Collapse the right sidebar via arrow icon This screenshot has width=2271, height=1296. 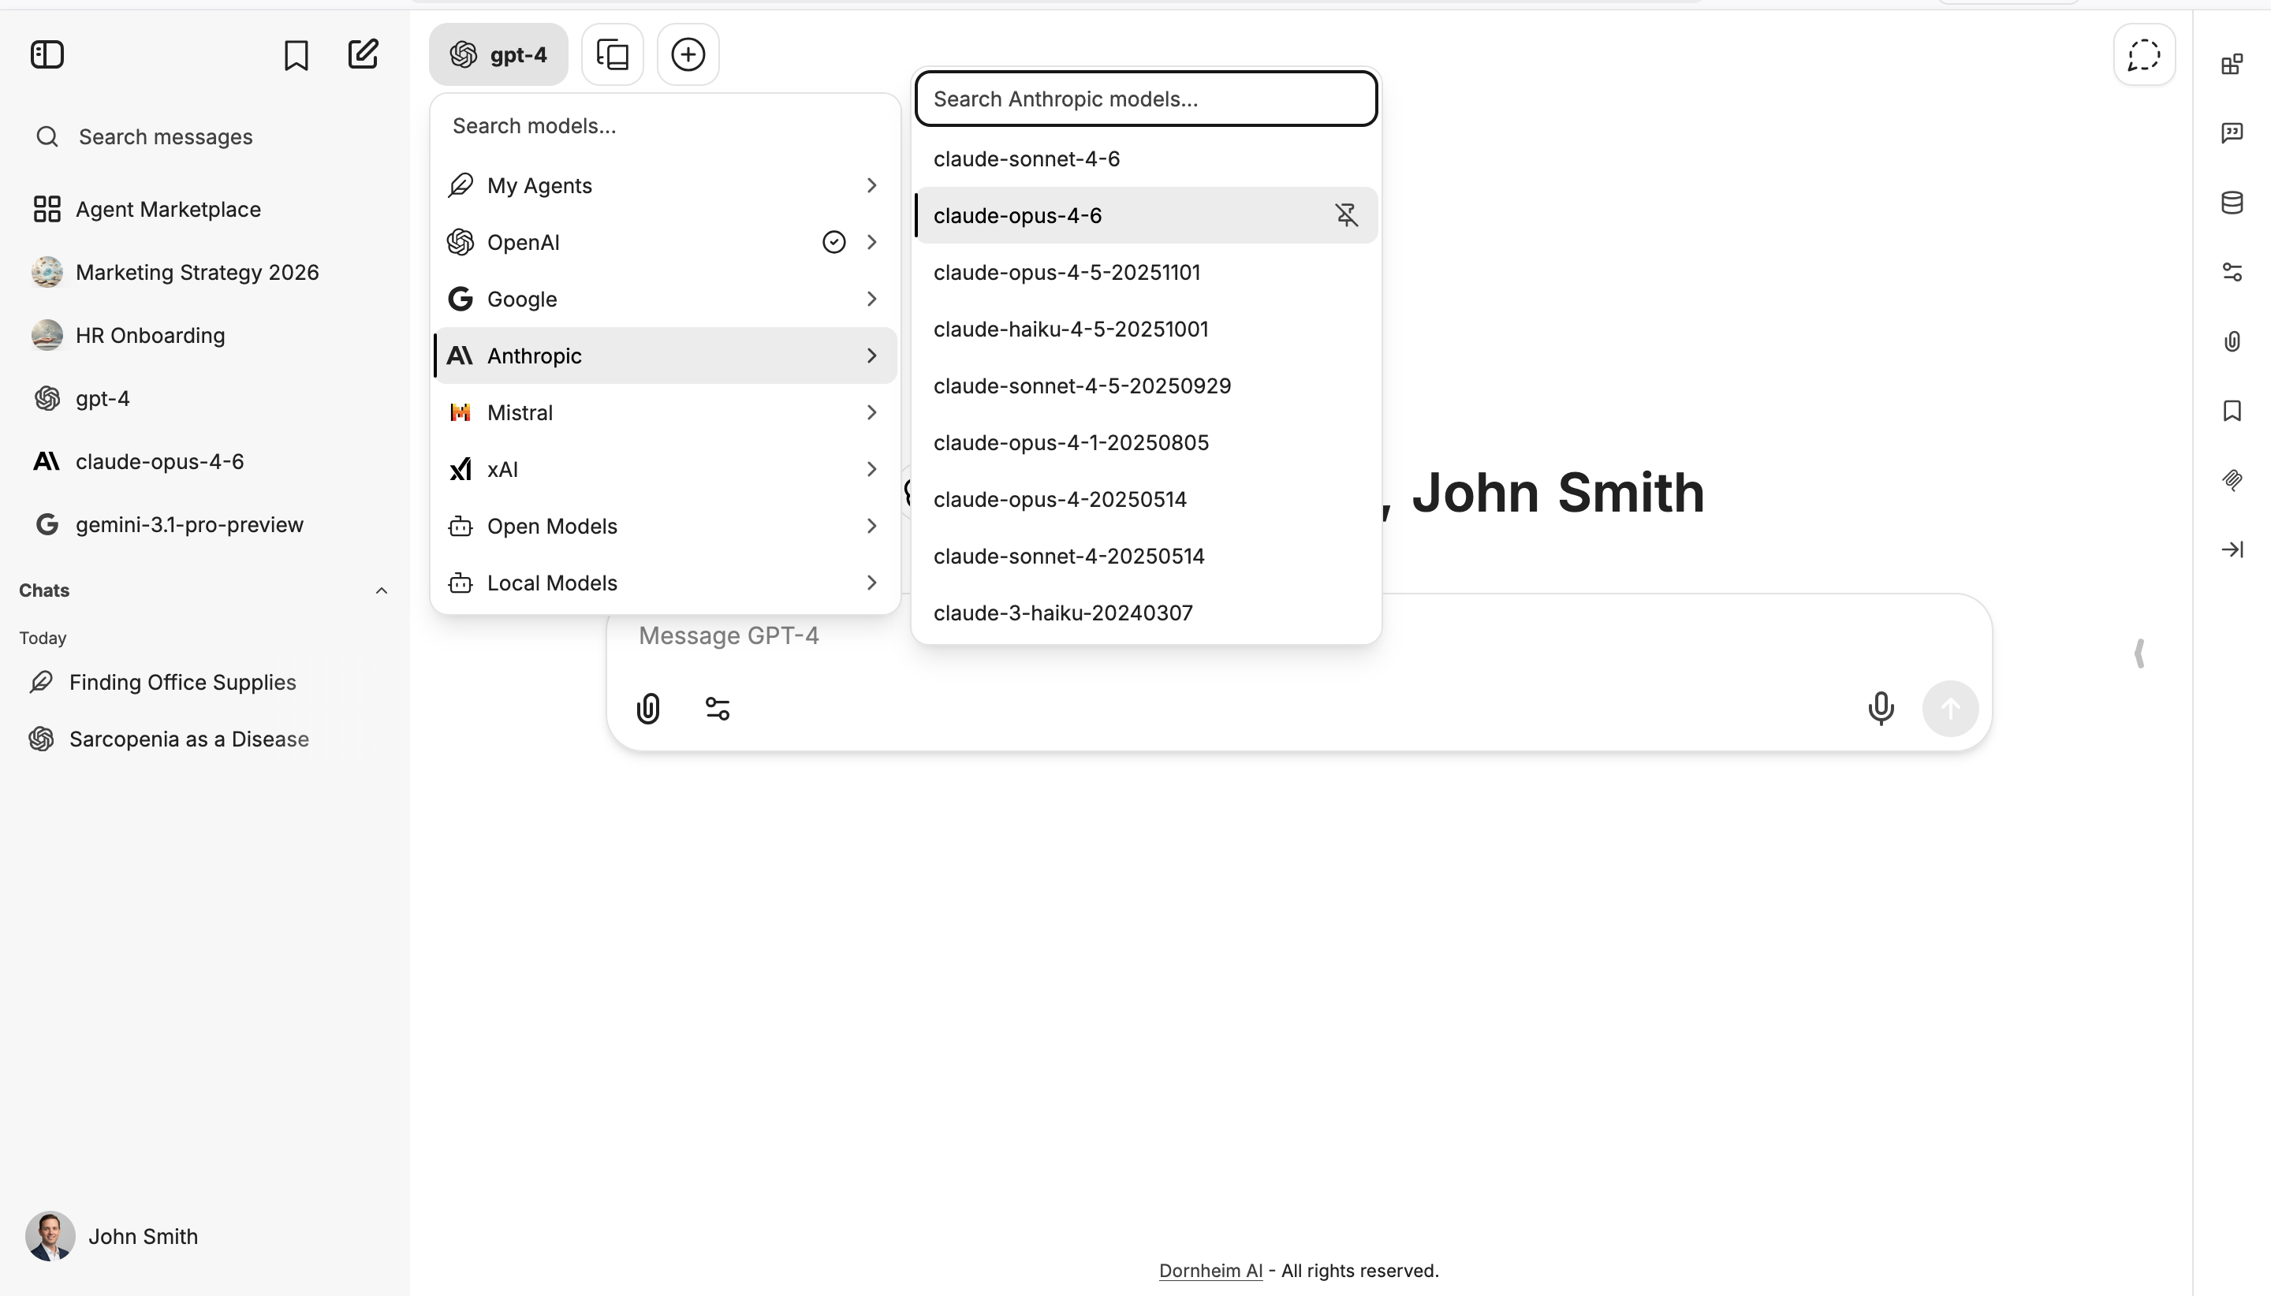2232,549
